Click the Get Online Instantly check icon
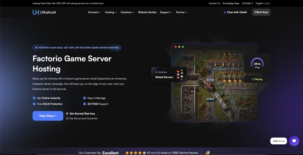Screen dimensions: 303x155 click(x=34, y=98)
